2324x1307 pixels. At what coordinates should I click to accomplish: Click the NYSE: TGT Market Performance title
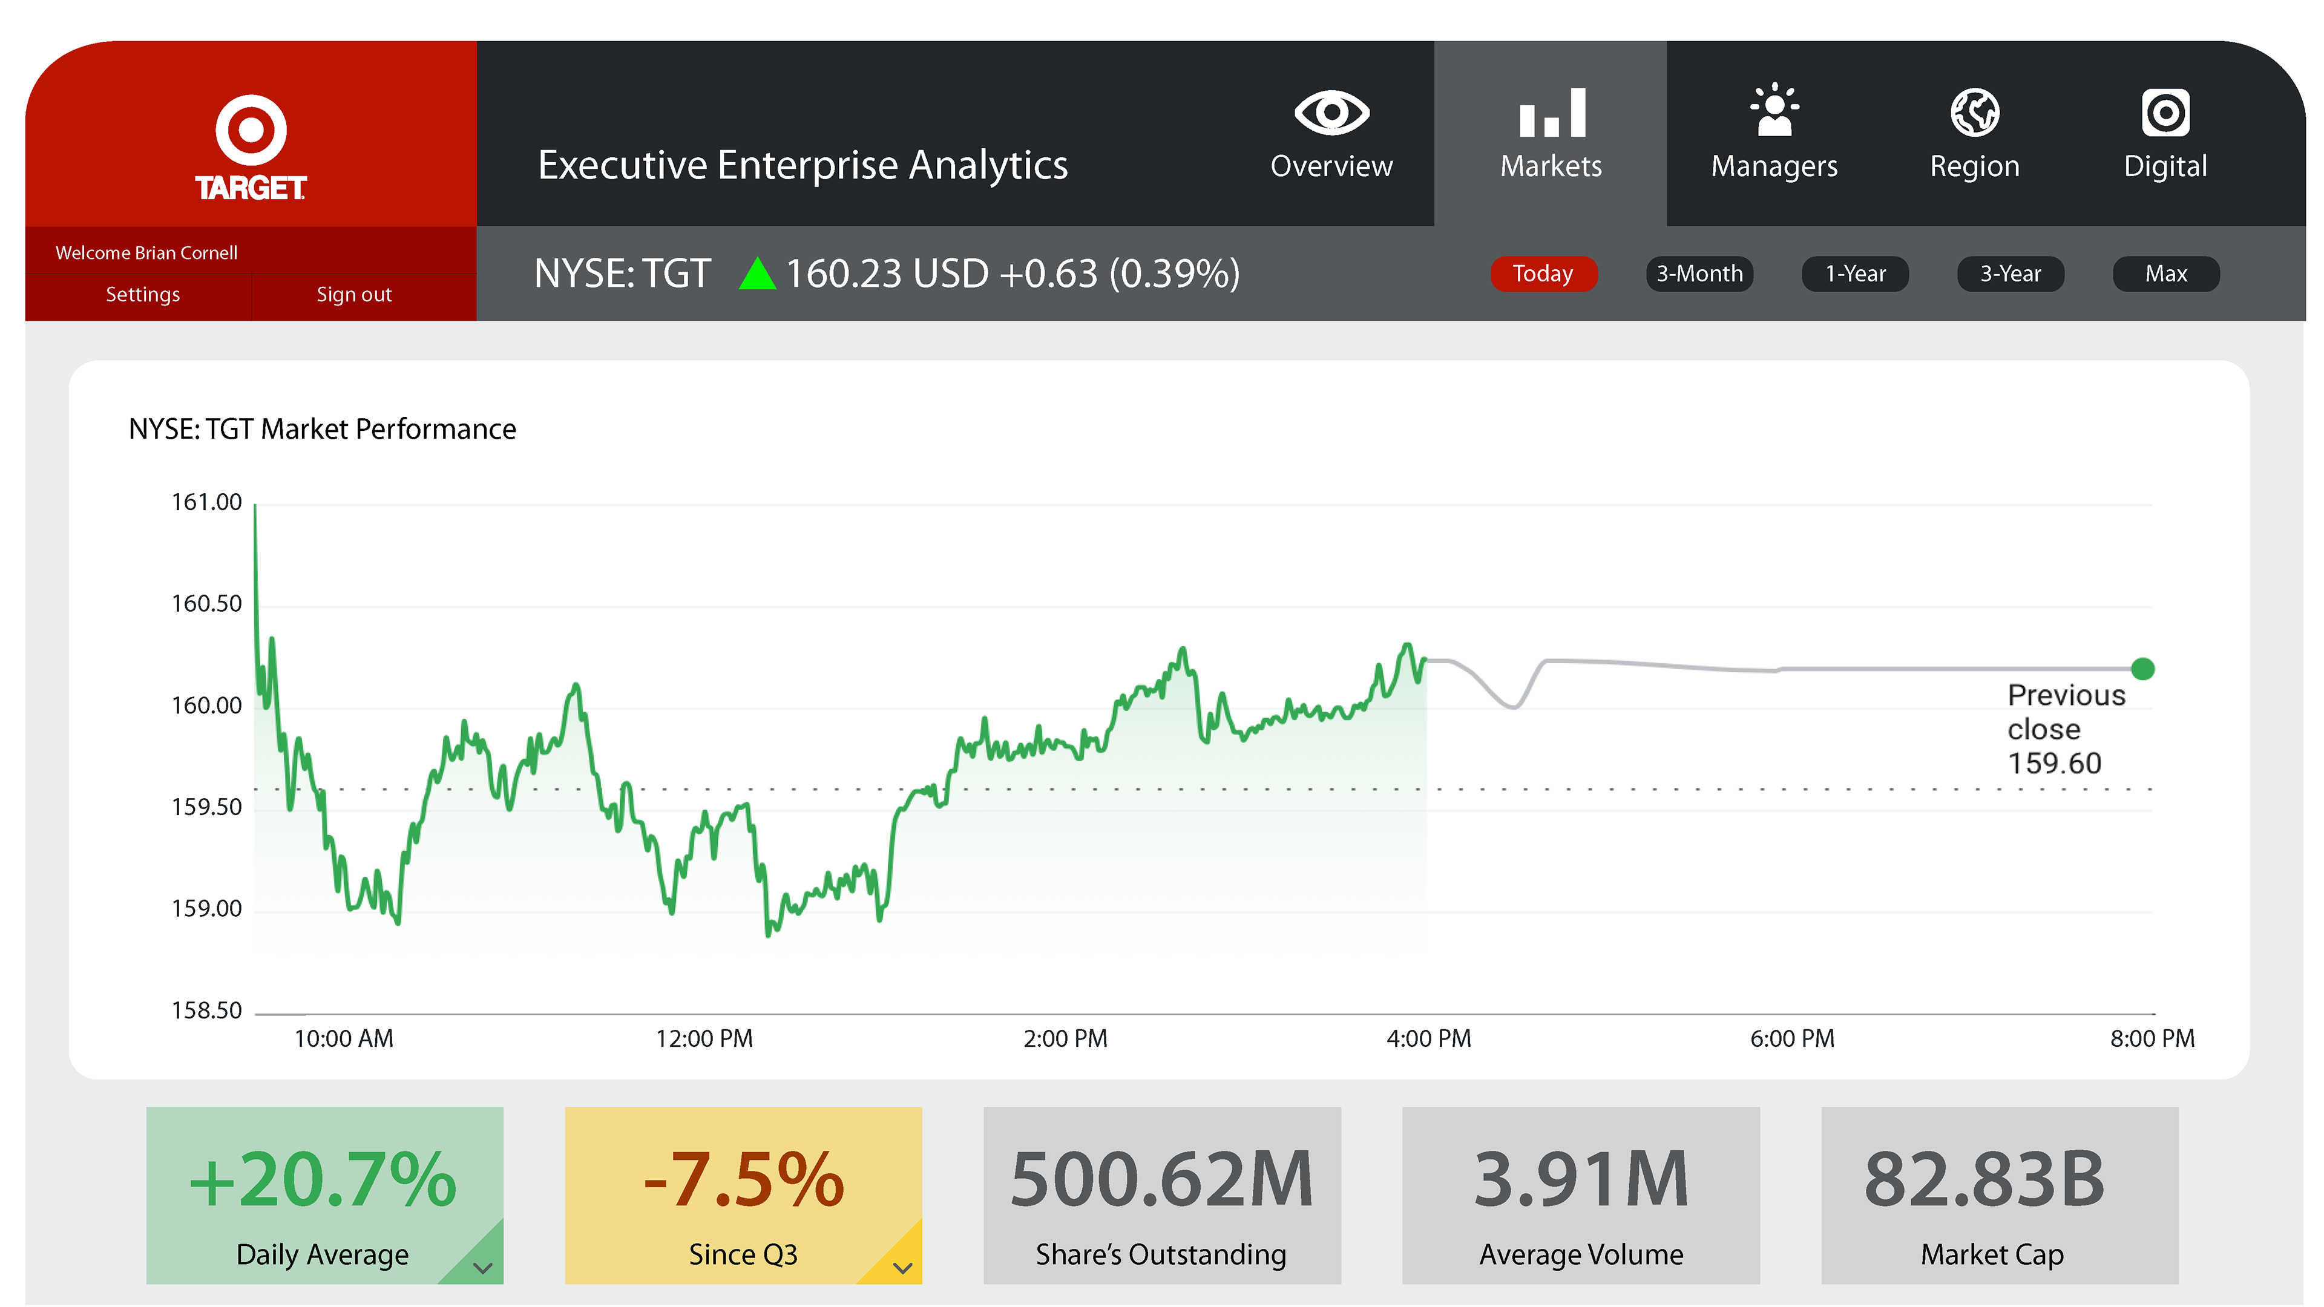click(322, 430)
